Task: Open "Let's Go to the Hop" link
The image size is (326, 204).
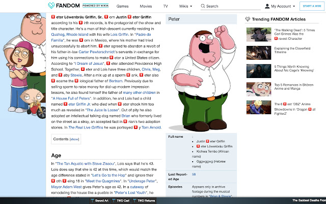Action: (x=108, y=175)
